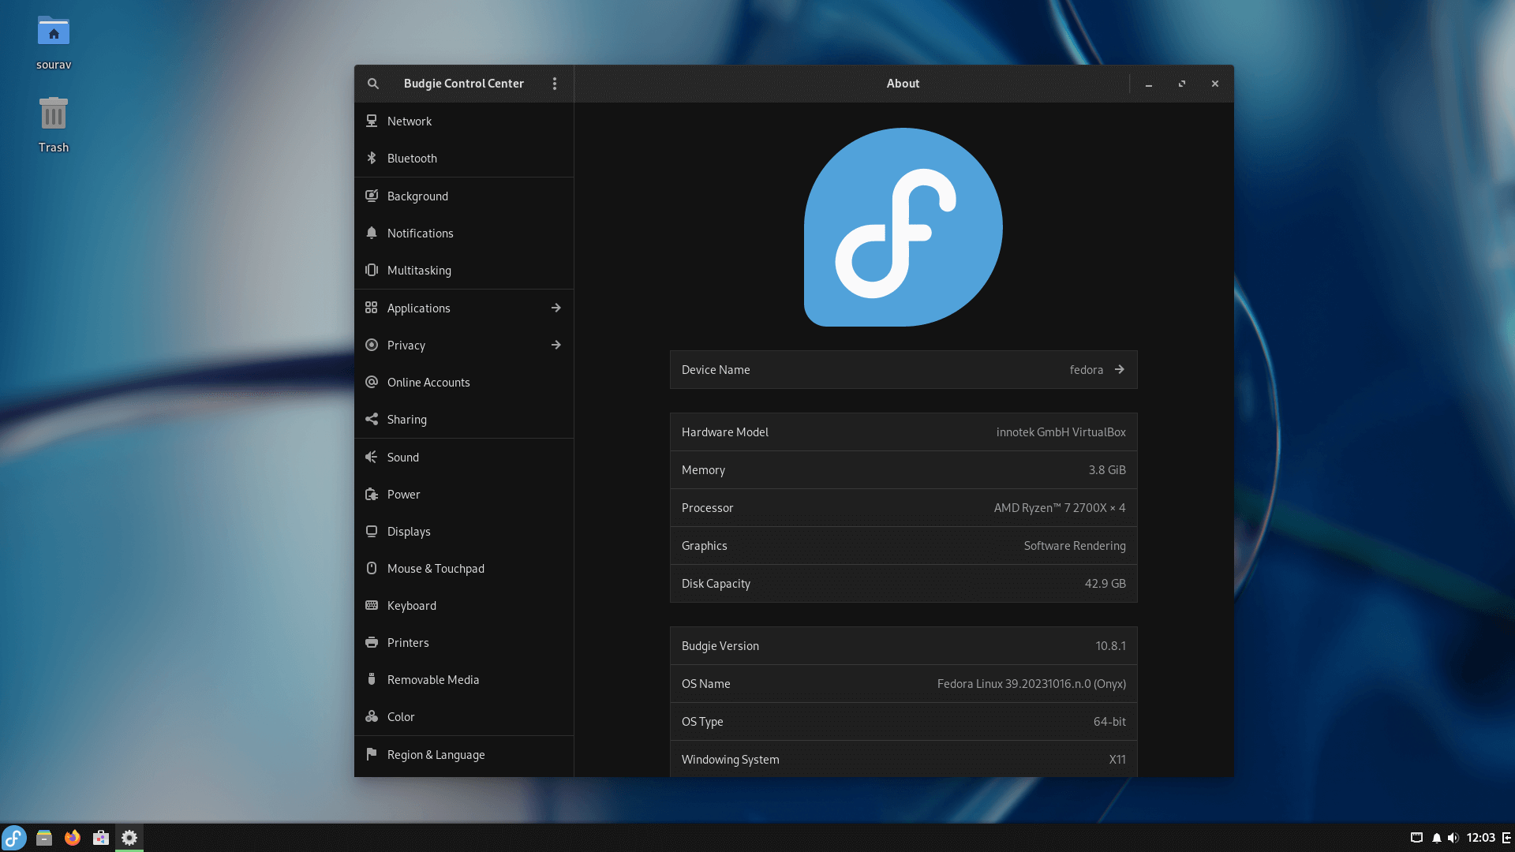Open Network settings in the sidebar
Image resolution: width=1515 pixels, height=852 pixels.
coord(409,121)
